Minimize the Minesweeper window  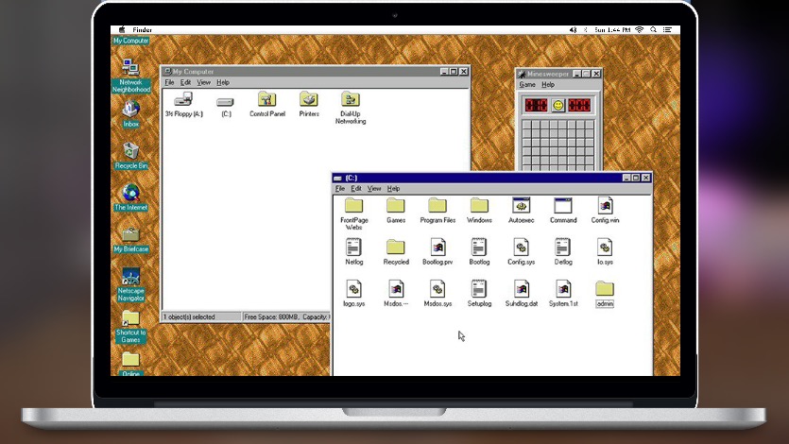[577, 74]
